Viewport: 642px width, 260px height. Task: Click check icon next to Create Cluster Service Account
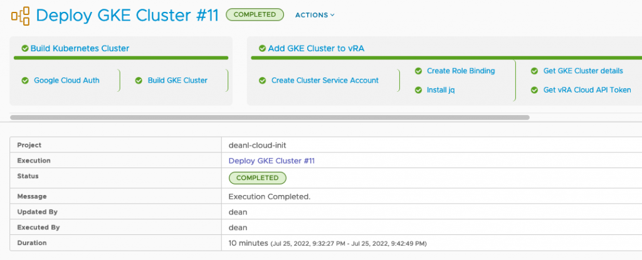click(x=263, y=81)
